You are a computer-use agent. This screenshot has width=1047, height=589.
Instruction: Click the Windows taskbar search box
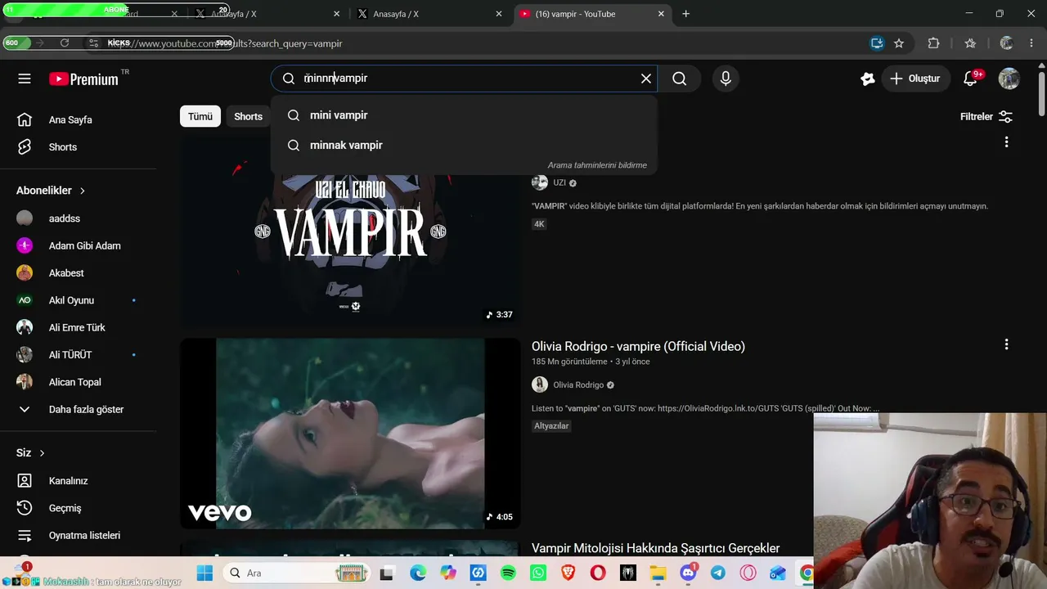(x=298, y=573)
